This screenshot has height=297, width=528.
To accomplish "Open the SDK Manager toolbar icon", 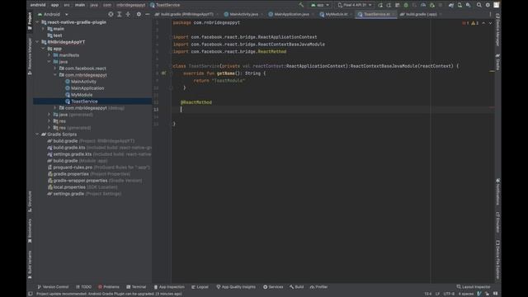I will [x=469, y=5].
